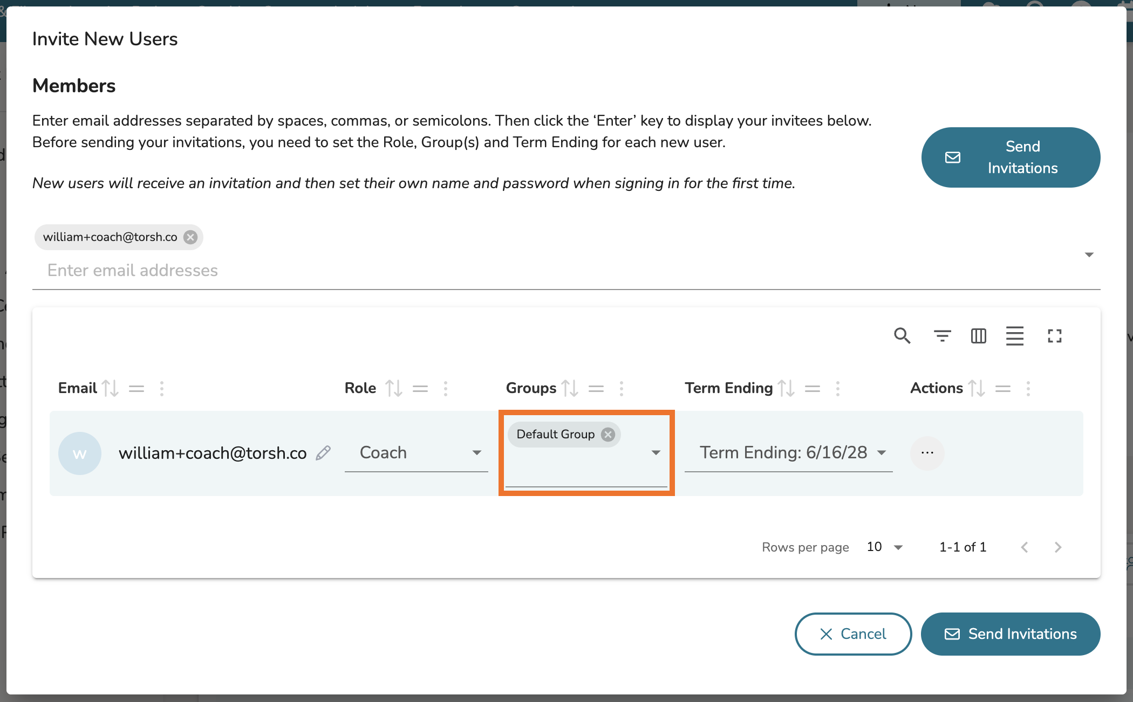Click the Term Ending column header label

729,388
